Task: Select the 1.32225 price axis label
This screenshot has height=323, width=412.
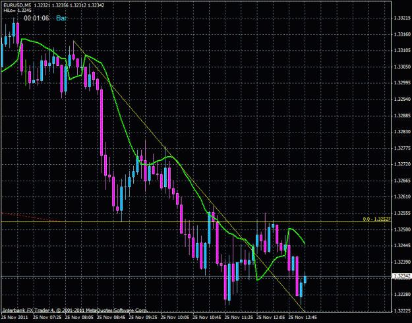Action: (x=401, y=310)
